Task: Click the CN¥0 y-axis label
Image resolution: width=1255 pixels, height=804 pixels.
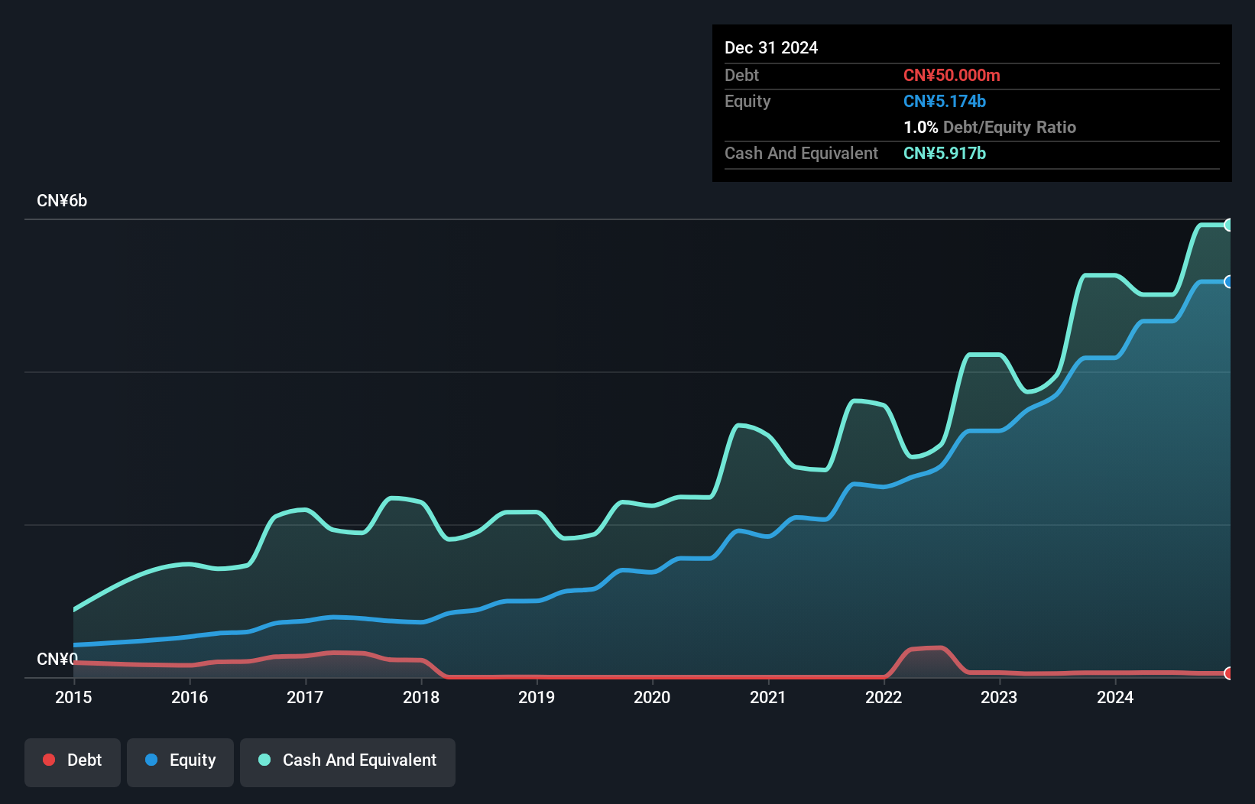Action: (x=57, y=659)
